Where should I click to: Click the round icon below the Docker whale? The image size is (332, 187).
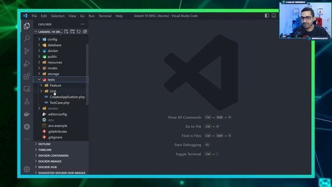(x=26, y=127)
